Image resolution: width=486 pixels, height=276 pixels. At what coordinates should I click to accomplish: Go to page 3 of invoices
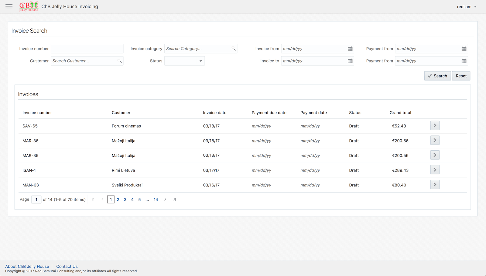(125, 200)
